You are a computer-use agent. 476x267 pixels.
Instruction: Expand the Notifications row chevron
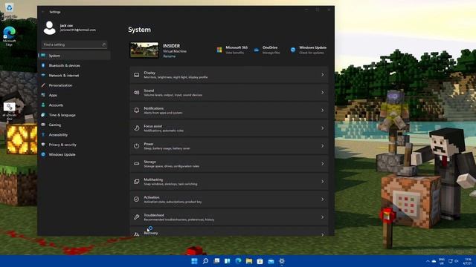click(x=322, y=111)
